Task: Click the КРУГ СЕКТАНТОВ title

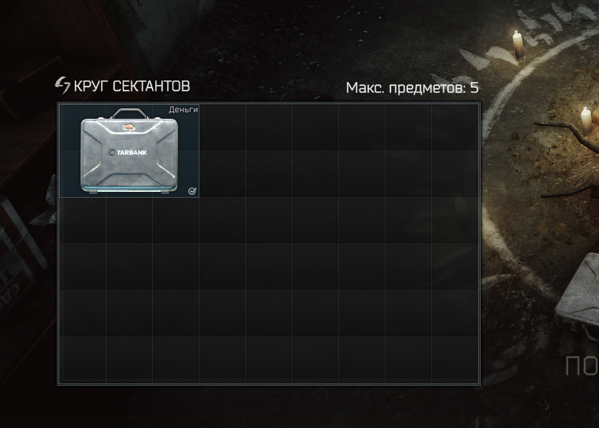Action: pos(131,86)
